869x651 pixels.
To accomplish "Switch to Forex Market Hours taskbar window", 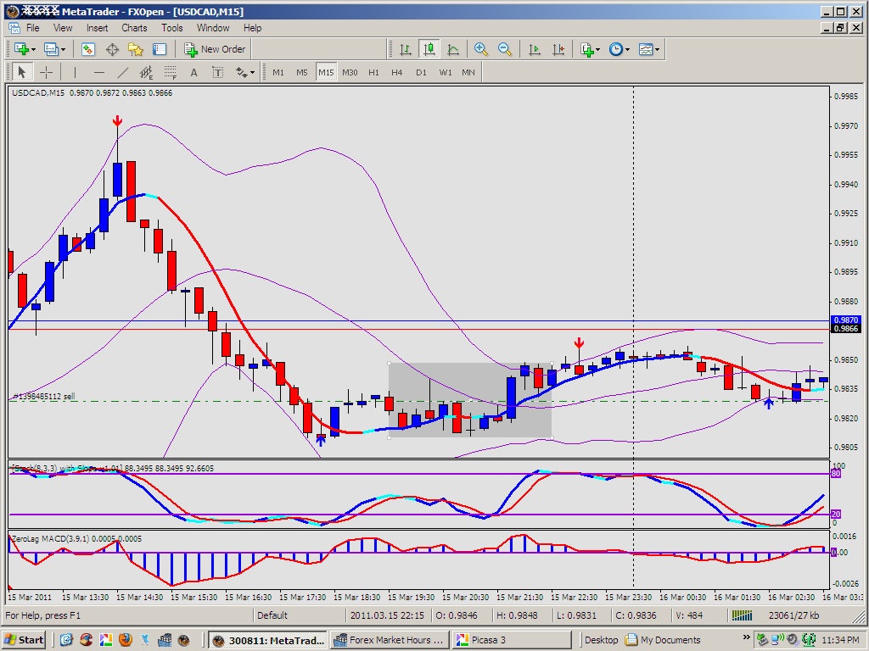I will point(389,640).
